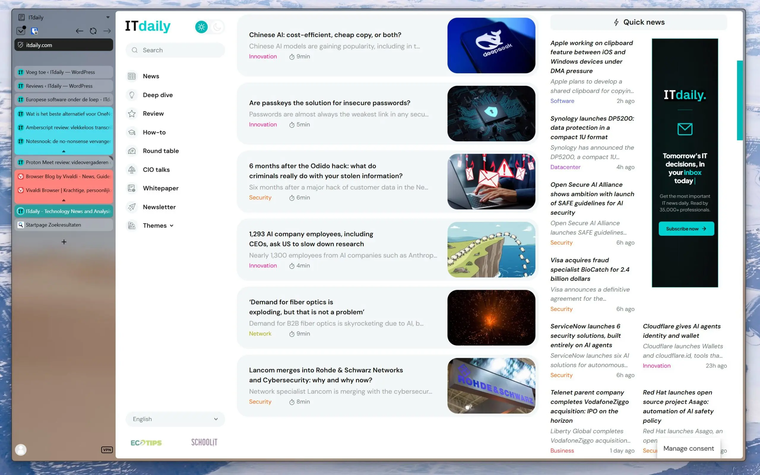The width and height of the screenshot is (760, 475).
Task: Click the VPN badge in the sidebar
Action: click(107, 449)
